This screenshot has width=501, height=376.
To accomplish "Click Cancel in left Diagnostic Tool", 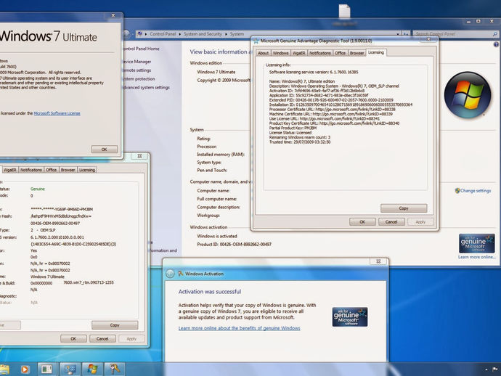I will 102,339.
